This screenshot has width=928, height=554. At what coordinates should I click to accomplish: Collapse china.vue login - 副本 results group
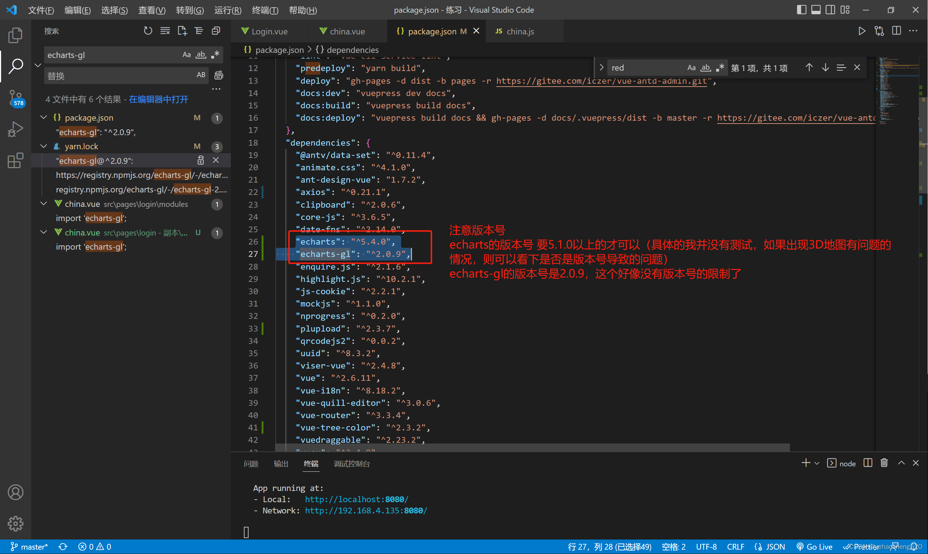44,232
